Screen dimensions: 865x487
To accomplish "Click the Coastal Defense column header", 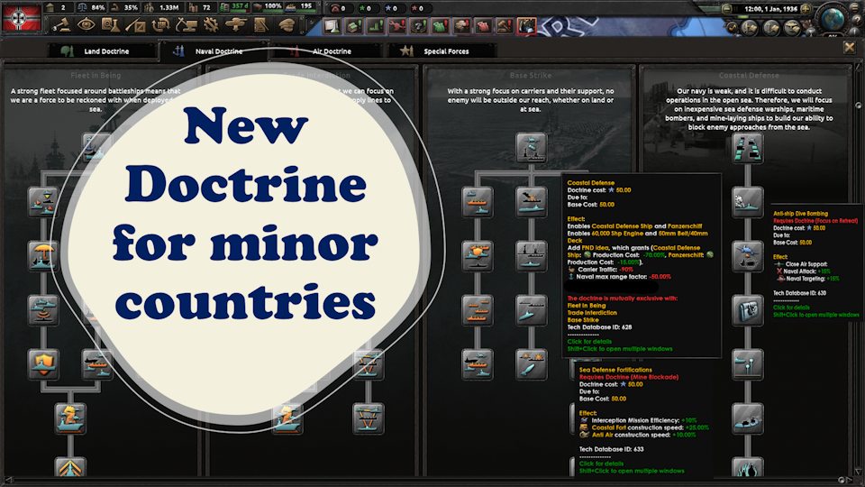I will click(749, 75).
